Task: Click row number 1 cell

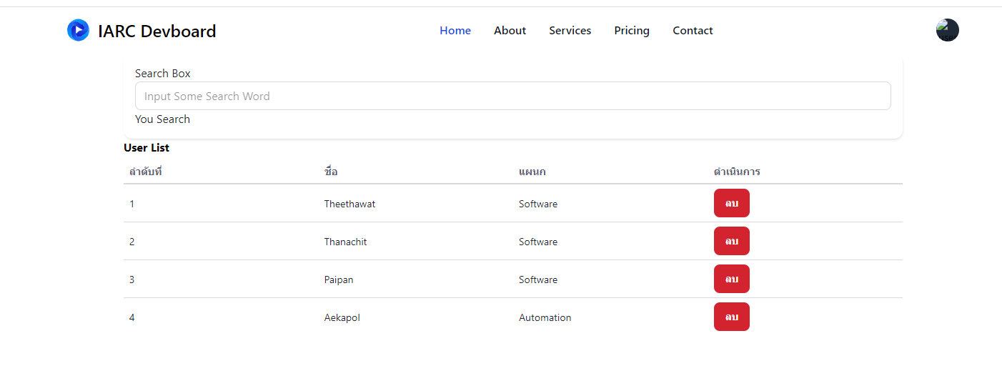Action: (x=132, y=204)
